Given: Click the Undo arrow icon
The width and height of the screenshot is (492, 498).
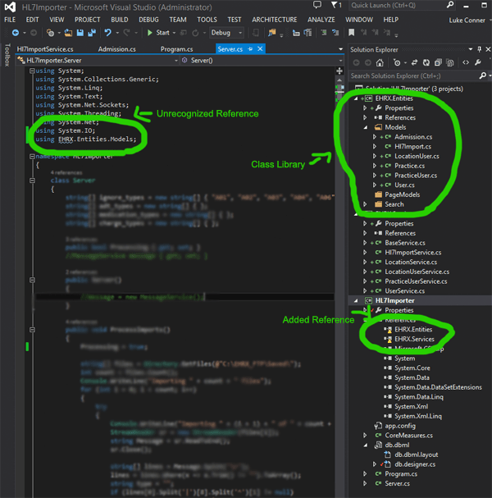Looking at the screenshot, I should point(108,33).
